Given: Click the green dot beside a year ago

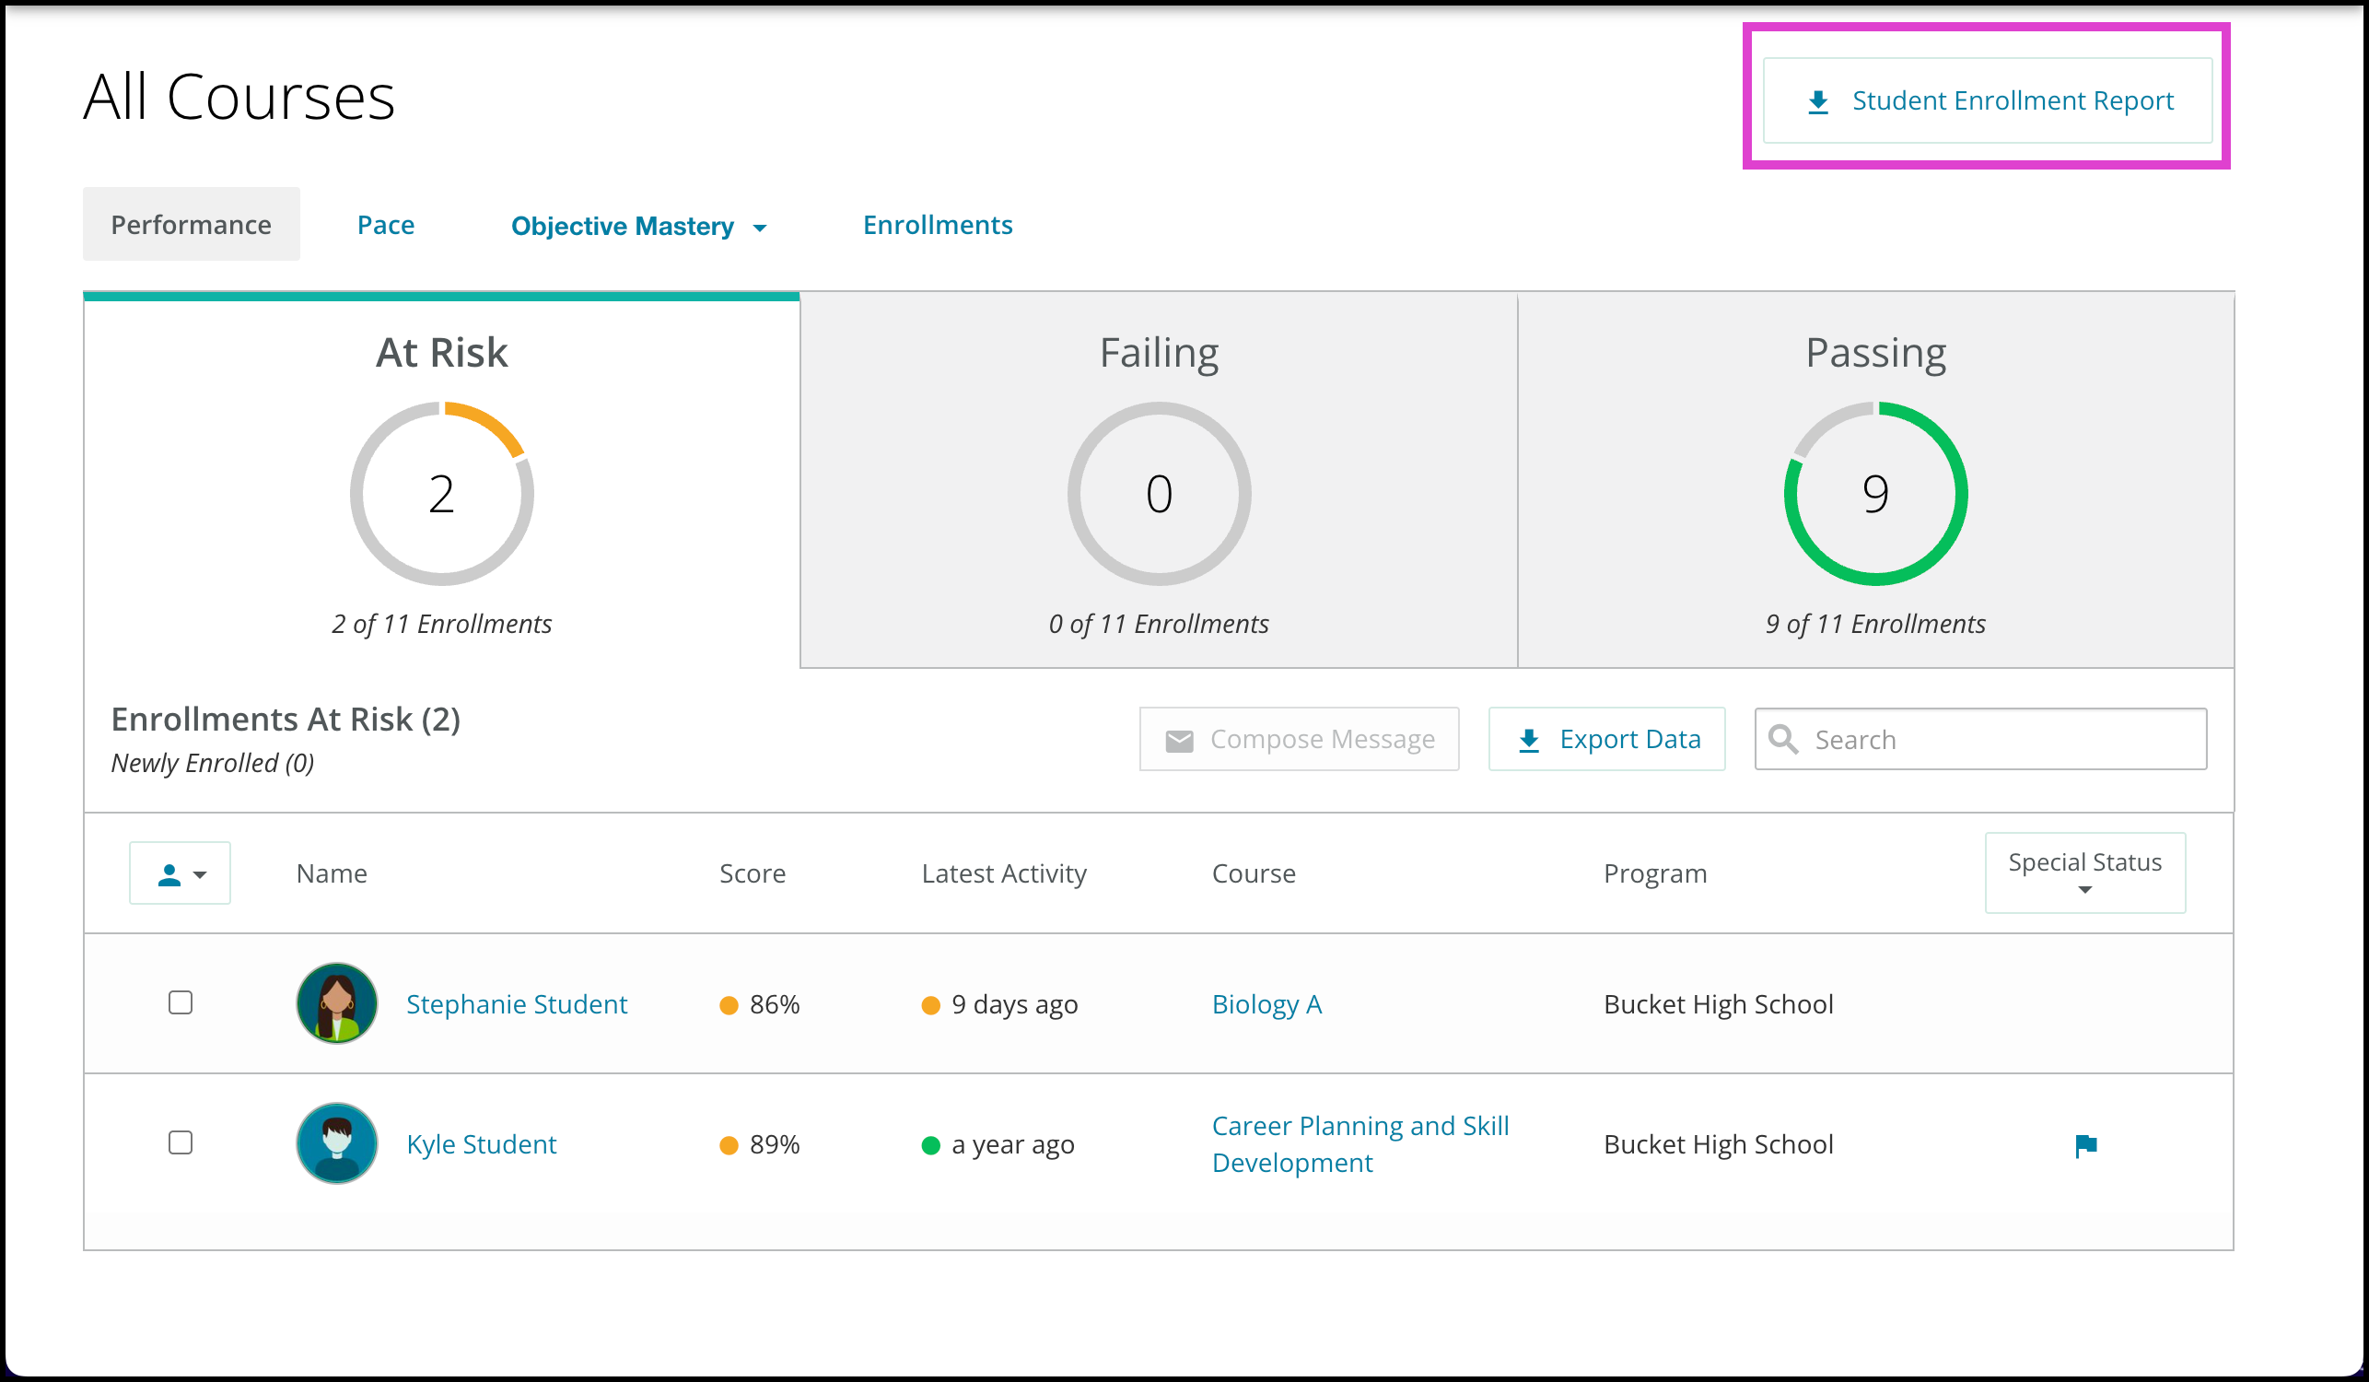Looking at the screenshot, I should 930,1145.
